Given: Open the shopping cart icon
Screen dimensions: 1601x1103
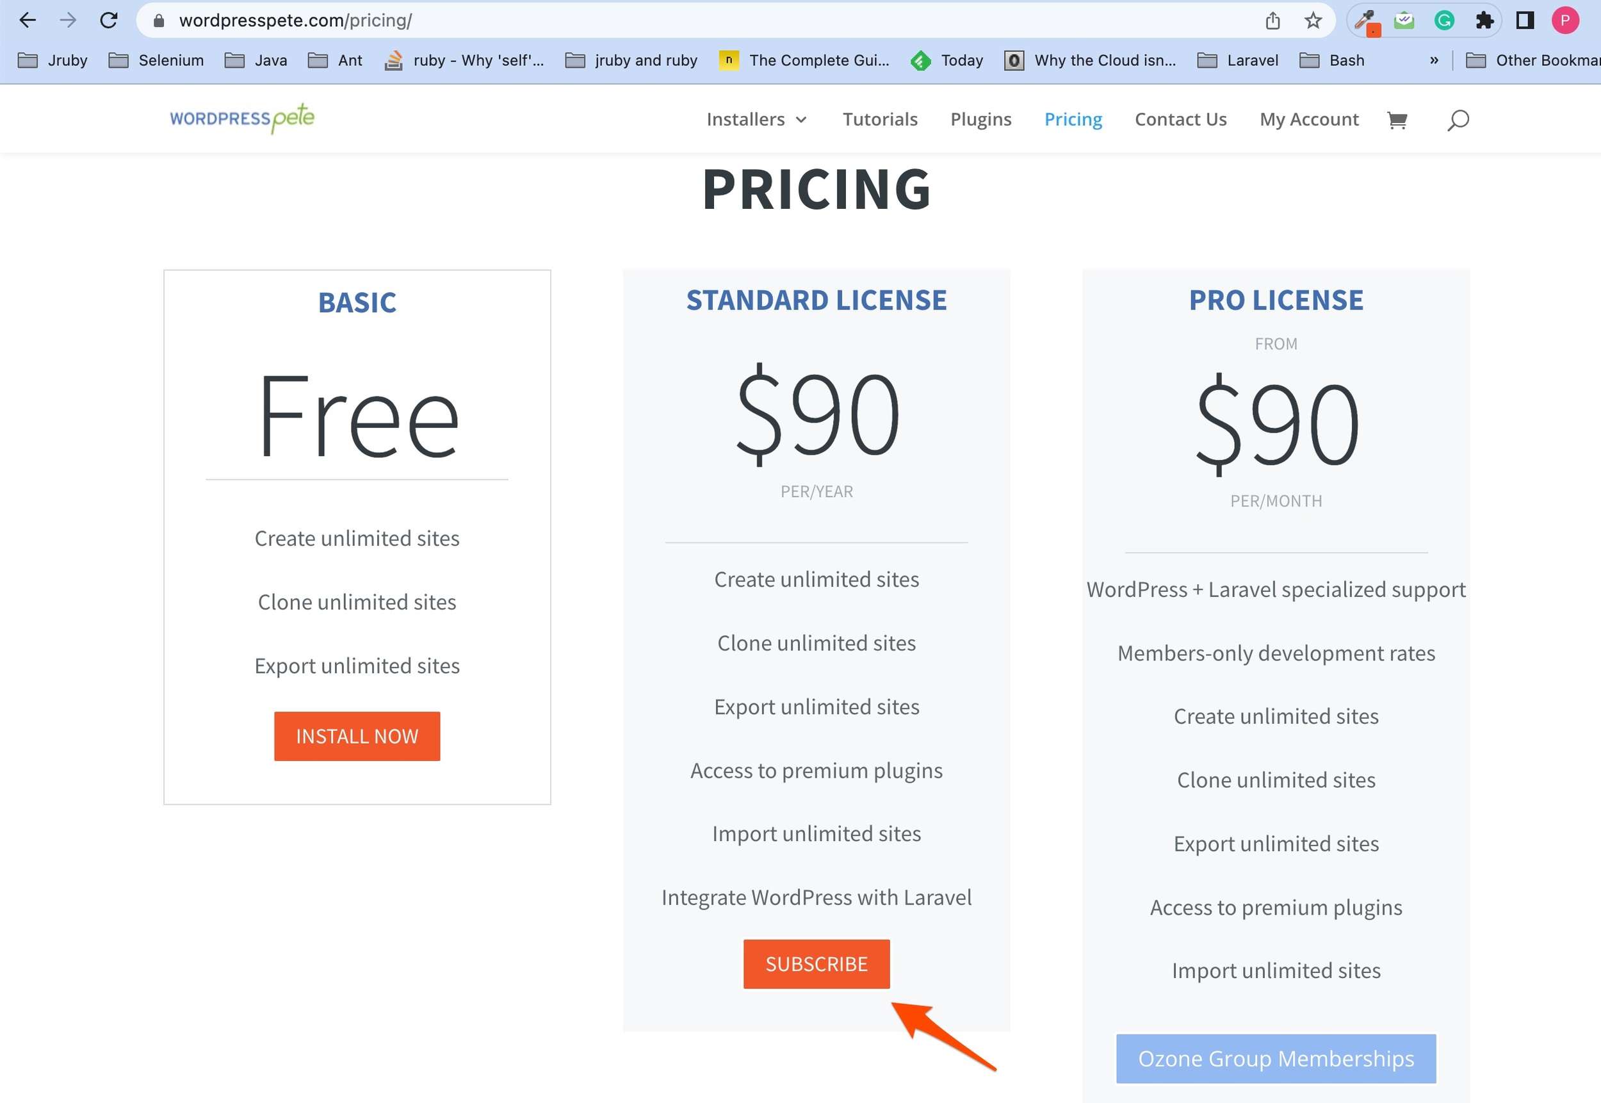Looking at the screenshot, I should point(1397,120).
